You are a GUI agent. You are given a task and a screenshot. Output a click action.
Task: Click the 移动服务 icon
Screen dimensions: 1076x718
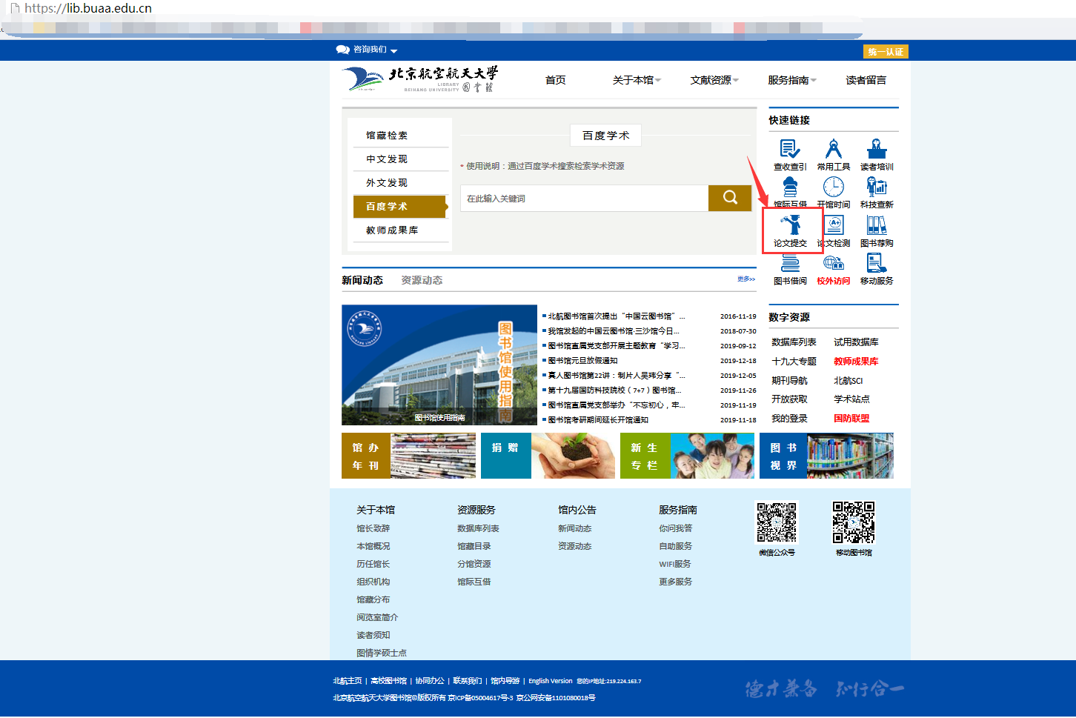click(x=877, y=265)
